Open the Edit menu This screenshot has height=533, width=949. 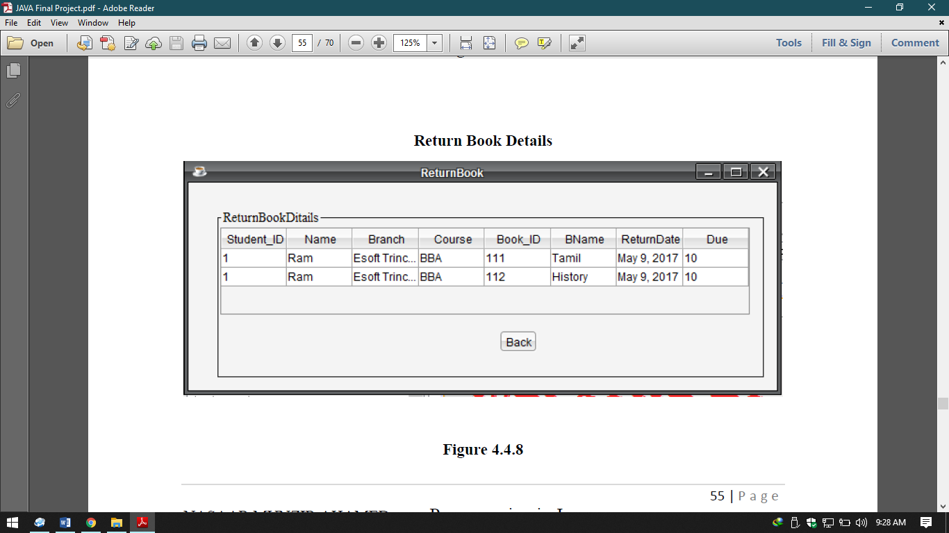[x=34, y=23]
